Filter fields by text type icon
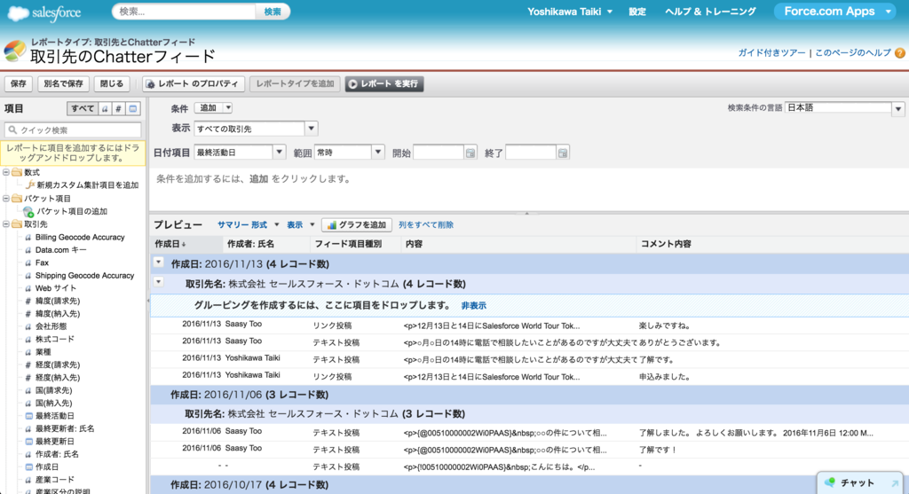The image size is (909, 494). pos(105,109)
